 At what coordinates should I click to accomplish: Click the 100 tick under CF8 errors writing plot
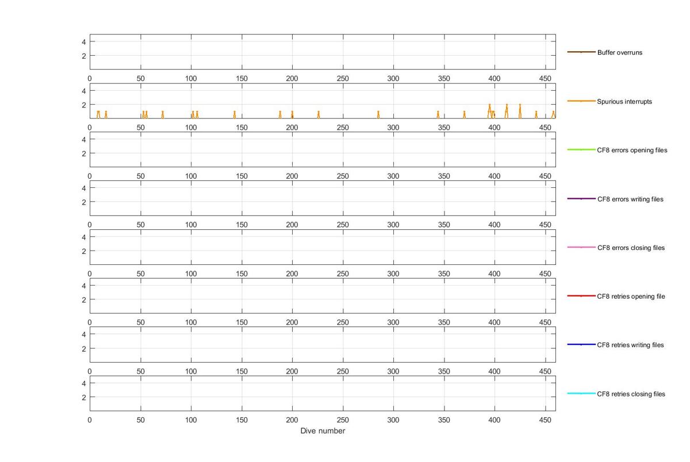(x=191, y=225)
